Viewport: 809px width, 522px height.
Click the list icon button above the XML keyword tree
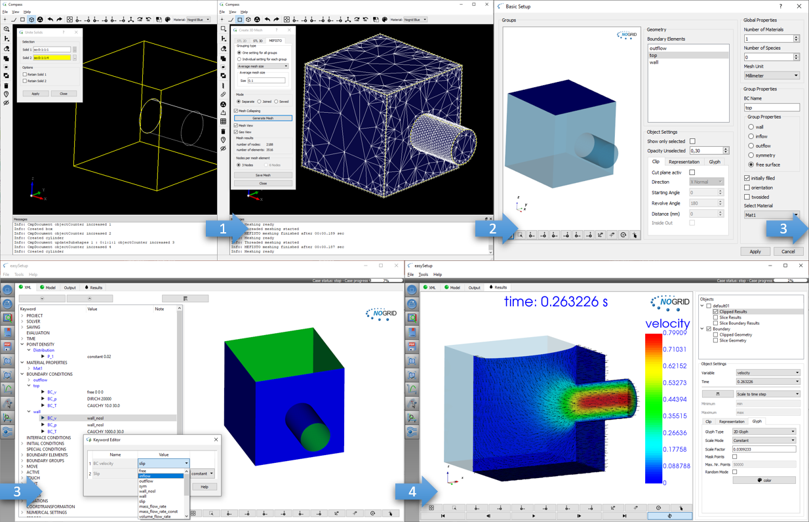coord(186,298)
